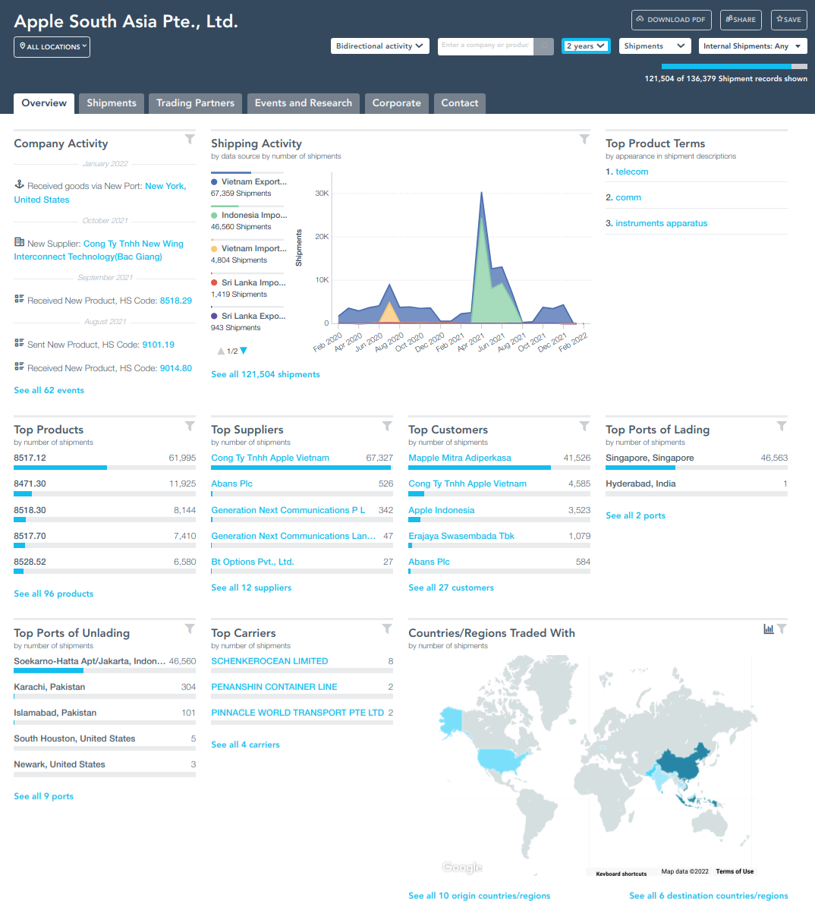The image size is (815, 920).
Task: Open the Events and Research tab
Action: [303, 103]
